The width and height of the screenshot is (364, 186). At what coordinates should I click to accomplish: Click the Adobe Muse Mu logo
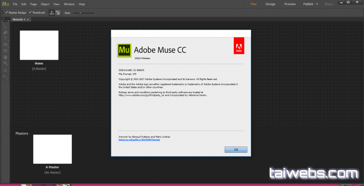pos(5,4)
